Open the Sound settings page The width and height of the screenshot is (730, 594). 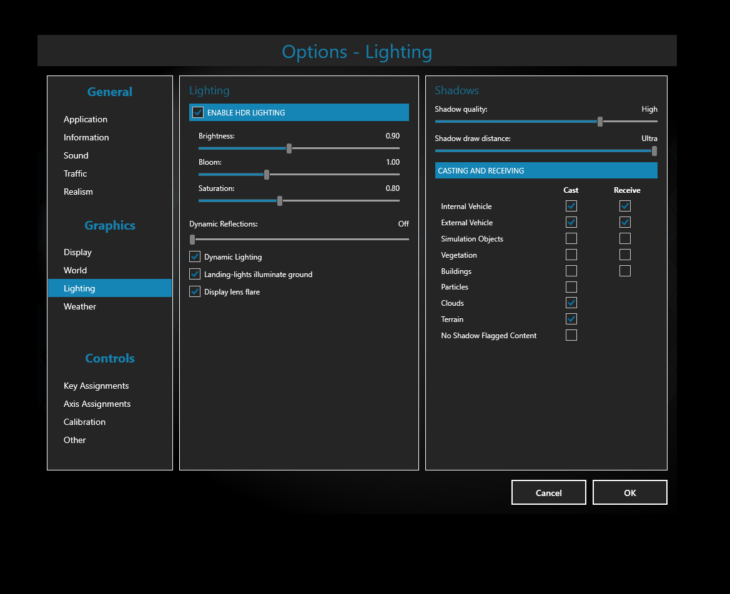(76, 156)
